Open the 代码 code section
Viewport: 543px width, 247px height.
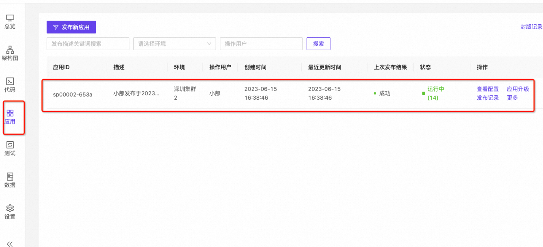[x=10, y=85]
